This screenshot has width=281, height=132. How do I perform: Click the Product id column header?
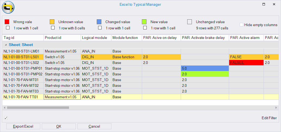pos(62,38)
